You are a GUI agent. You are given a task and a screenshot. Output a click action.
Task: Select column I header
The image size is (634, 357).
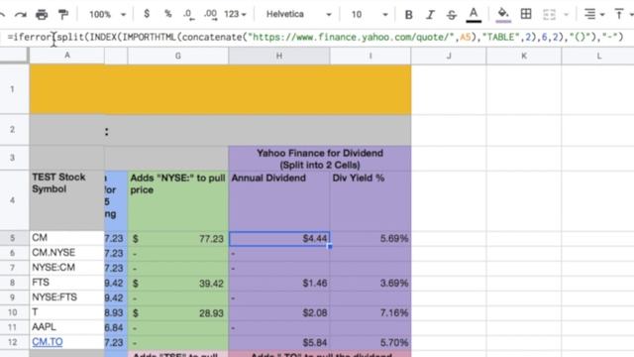point(370,56)
